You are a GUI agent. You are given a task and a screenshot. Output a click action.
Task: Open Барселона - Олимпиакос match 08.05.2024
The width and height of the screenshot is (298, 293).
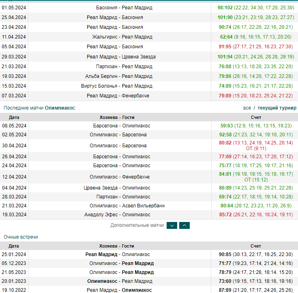tap(122, 125)
